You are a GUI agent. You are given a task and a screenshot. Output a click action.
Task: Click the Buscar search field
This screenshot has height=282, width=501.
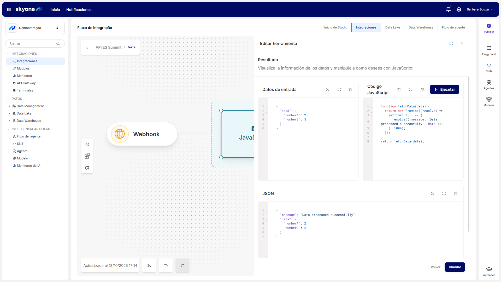(32, 44)
